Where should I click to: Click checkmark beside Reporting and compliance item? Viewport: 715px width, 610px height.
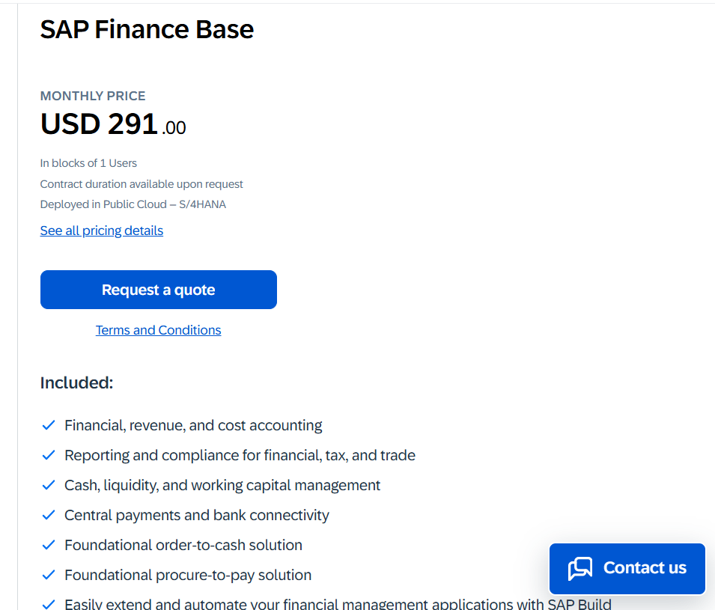click(49, 455)
